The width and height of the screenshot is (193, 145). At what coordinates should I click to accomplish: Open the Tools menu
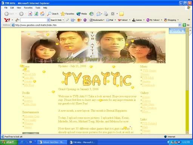(x=38, y=8)
